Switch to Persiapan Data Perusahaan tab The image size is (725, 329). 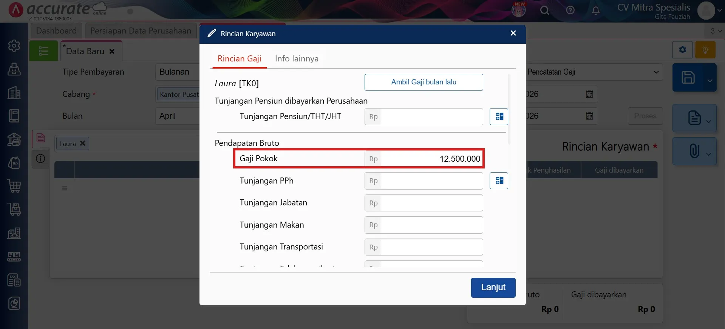pyautogui.click(x=141, y=31)
